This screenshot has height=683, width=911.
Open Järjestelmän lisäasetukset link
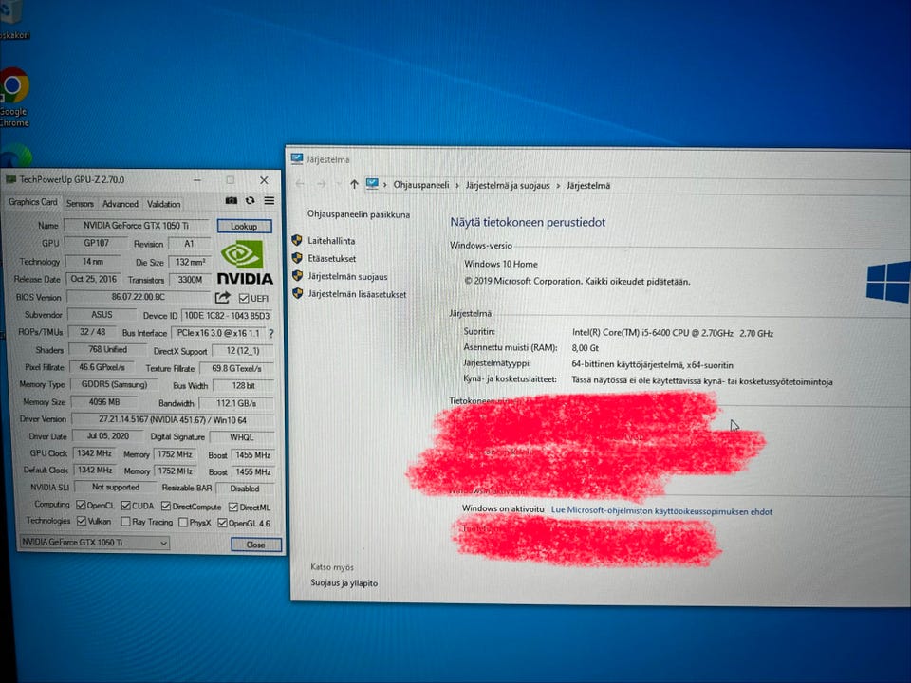click(x=357, y=294)
